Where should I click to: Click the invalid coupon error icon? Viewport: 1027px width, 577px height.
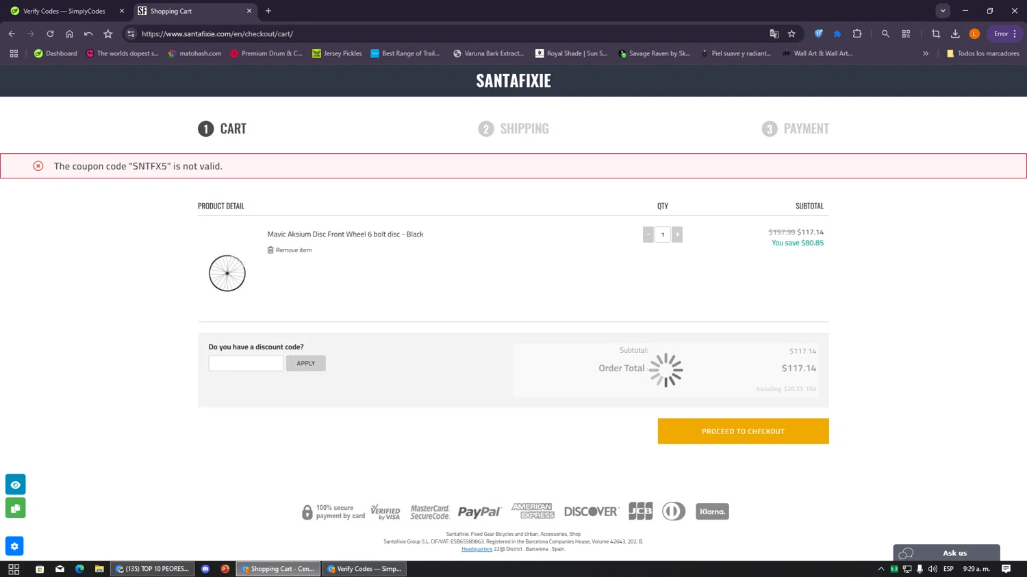click(x=38, y=166)
